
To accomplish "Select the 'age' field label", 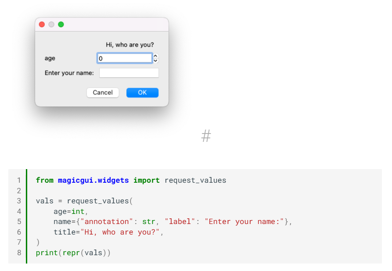I will tap(50, 58).
